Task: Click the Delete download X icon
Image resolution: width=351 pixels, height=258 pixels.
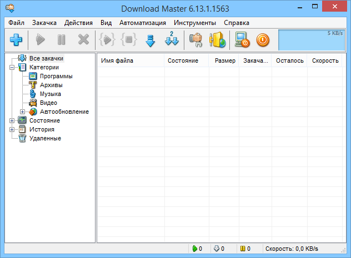Action: click(83, 40)
